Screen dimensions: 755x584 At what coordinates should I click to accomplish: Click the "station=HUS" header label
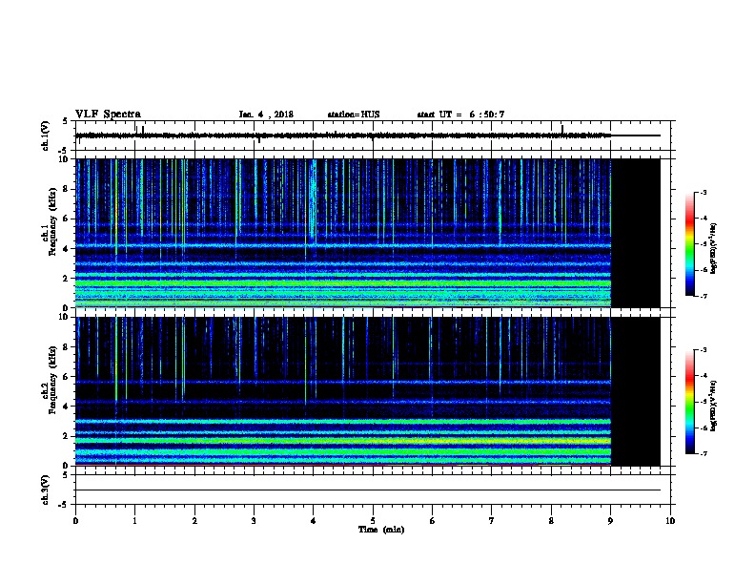click(354, 115)
